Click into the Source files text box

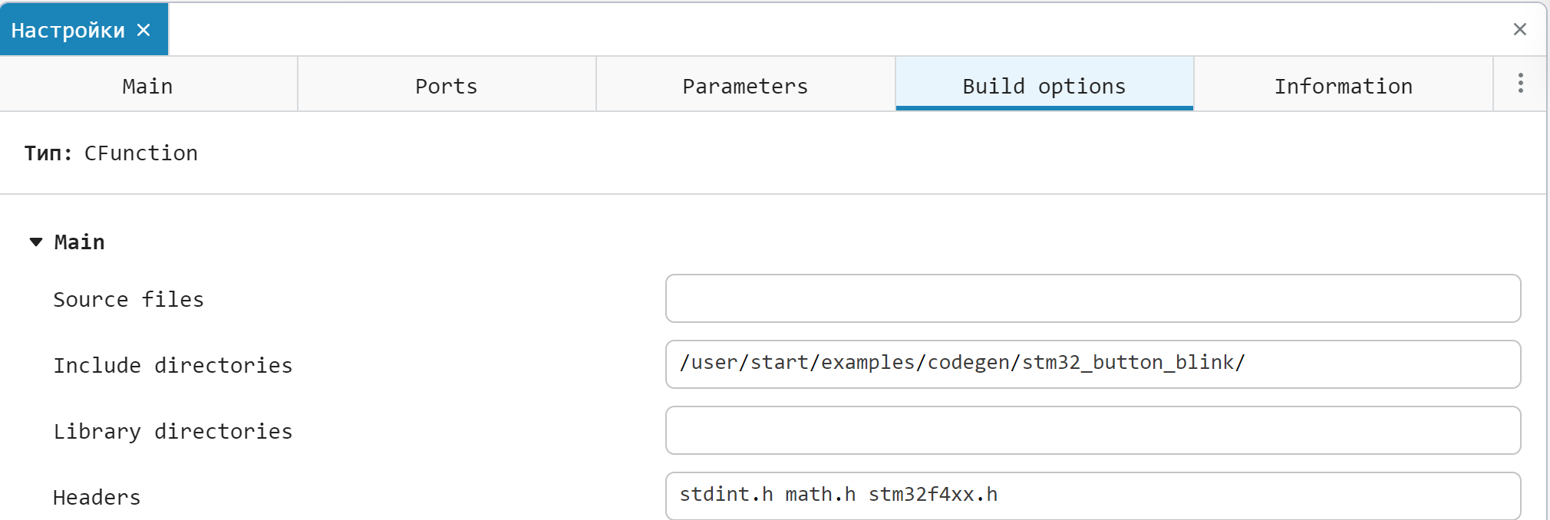tap(1093, 298)
